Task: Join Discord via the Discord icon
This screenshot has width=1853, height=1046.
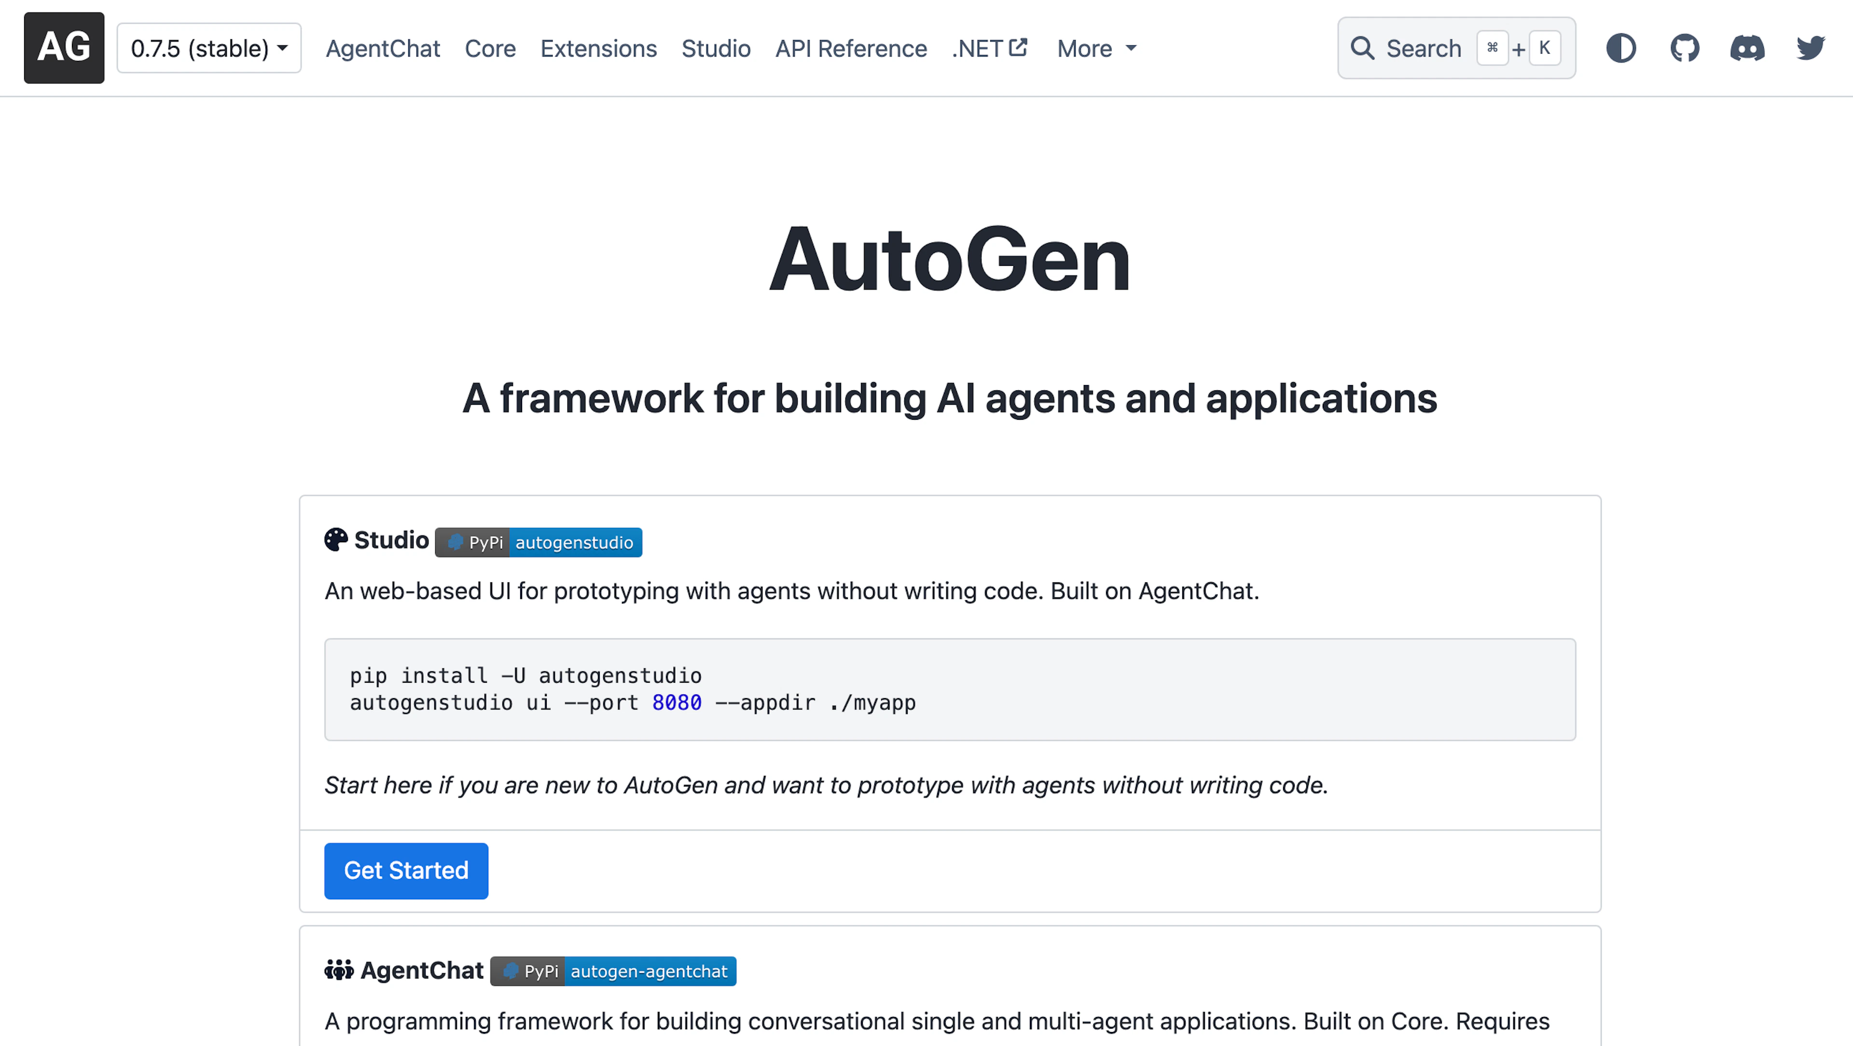Action: (1747, 47)
